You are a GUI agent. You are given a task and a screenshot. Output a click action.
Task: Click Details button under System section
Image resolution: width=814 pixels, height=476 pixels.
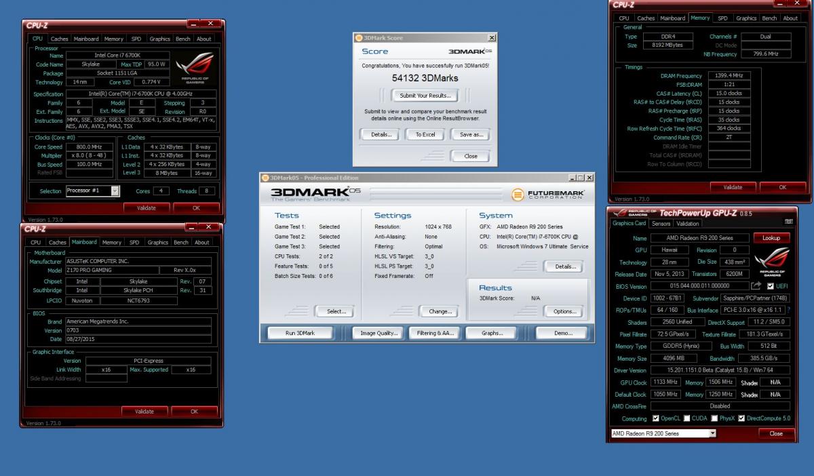click(x=563, y=266)
